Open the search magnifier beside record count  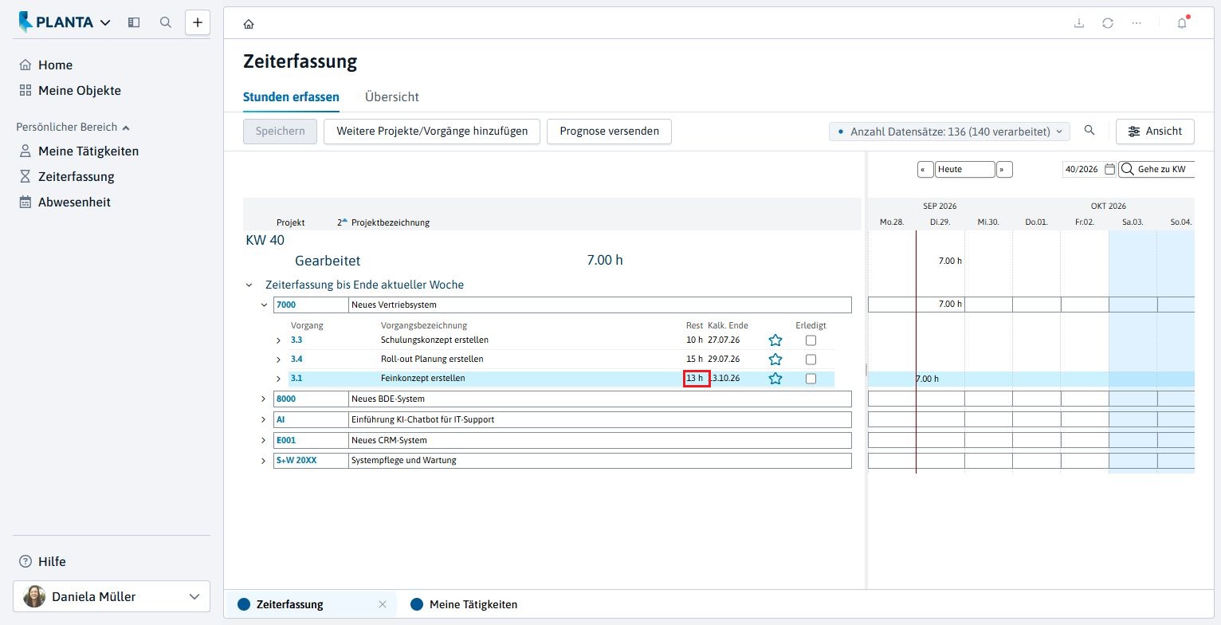(1089, 131)
